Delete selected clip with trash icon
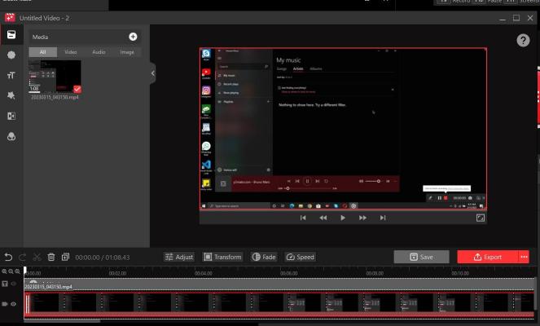 [x=51, y=257]
